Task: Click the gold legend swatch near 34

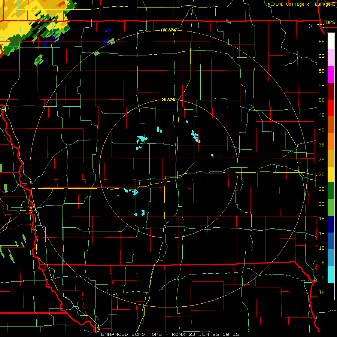Action: (x=331, y=158)
